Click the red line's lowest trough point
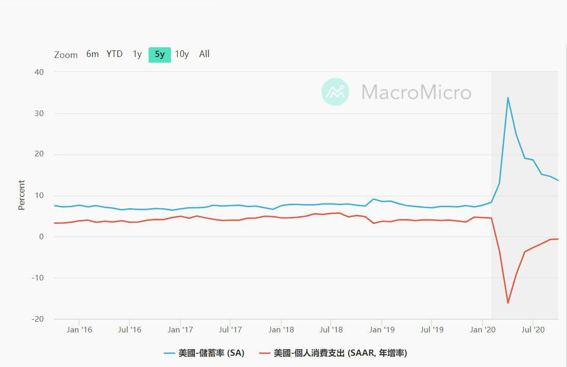The width and height of the screenshot is (567, 367). tap(508, 303)
